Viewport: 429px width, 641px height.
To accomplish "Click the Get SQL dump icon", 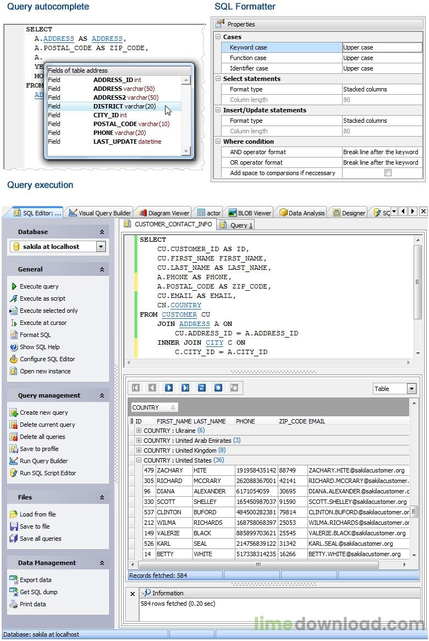I will point(14,592).
